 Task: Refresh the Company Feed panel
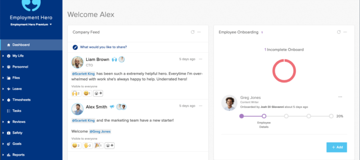click(193, 32)
